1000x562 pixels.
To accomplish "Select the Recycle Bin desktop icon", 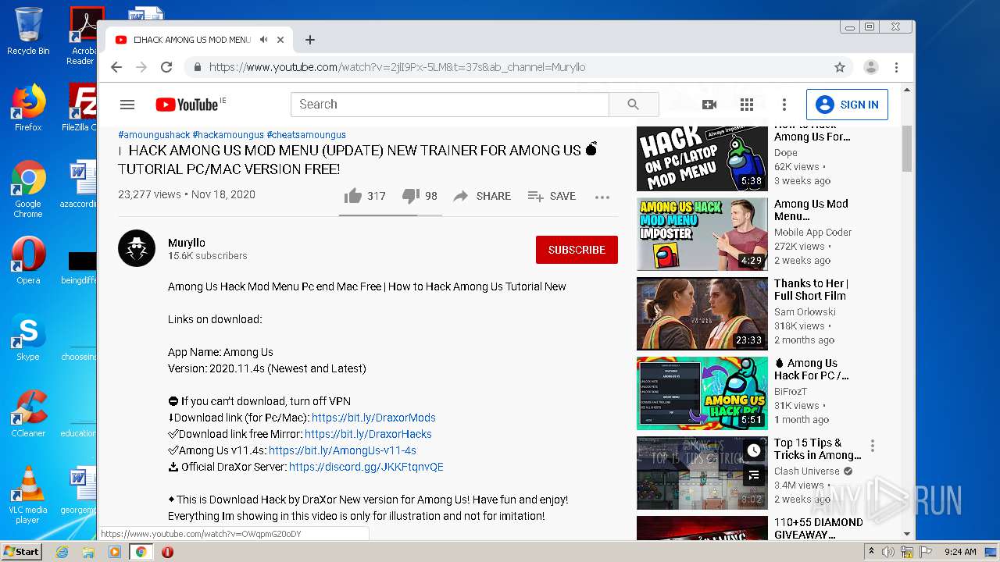I will tap(28, 31).
